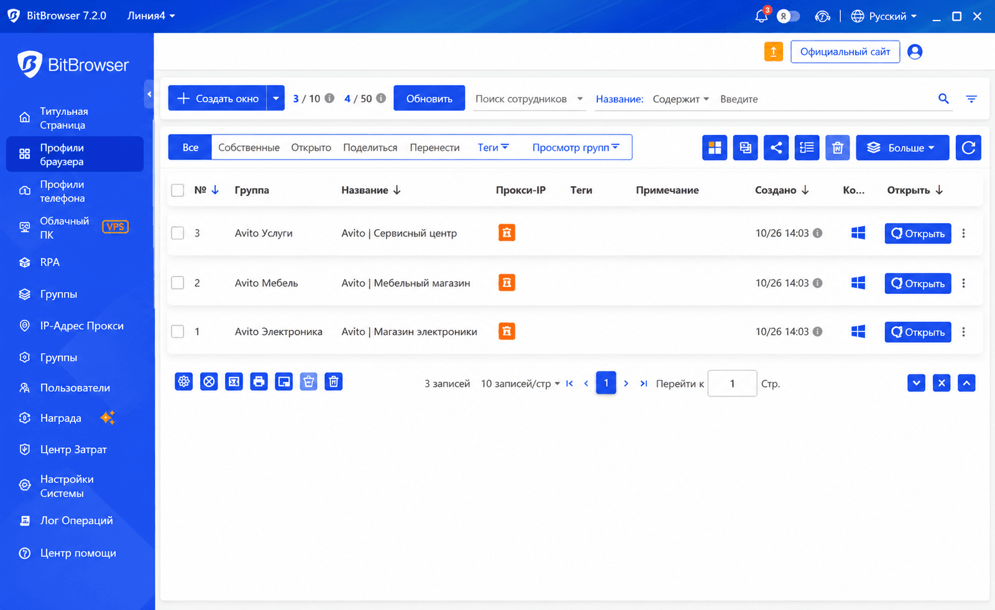Click the share icon in toolbar
The image size is (995, 610).
pos(776,148)
